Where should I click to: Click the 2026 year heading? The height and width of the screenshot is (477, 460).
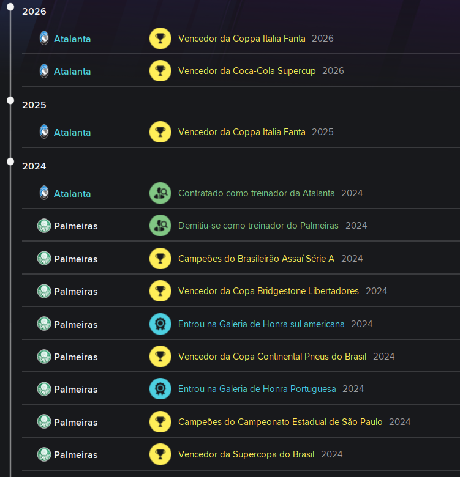tap(34, 12)
